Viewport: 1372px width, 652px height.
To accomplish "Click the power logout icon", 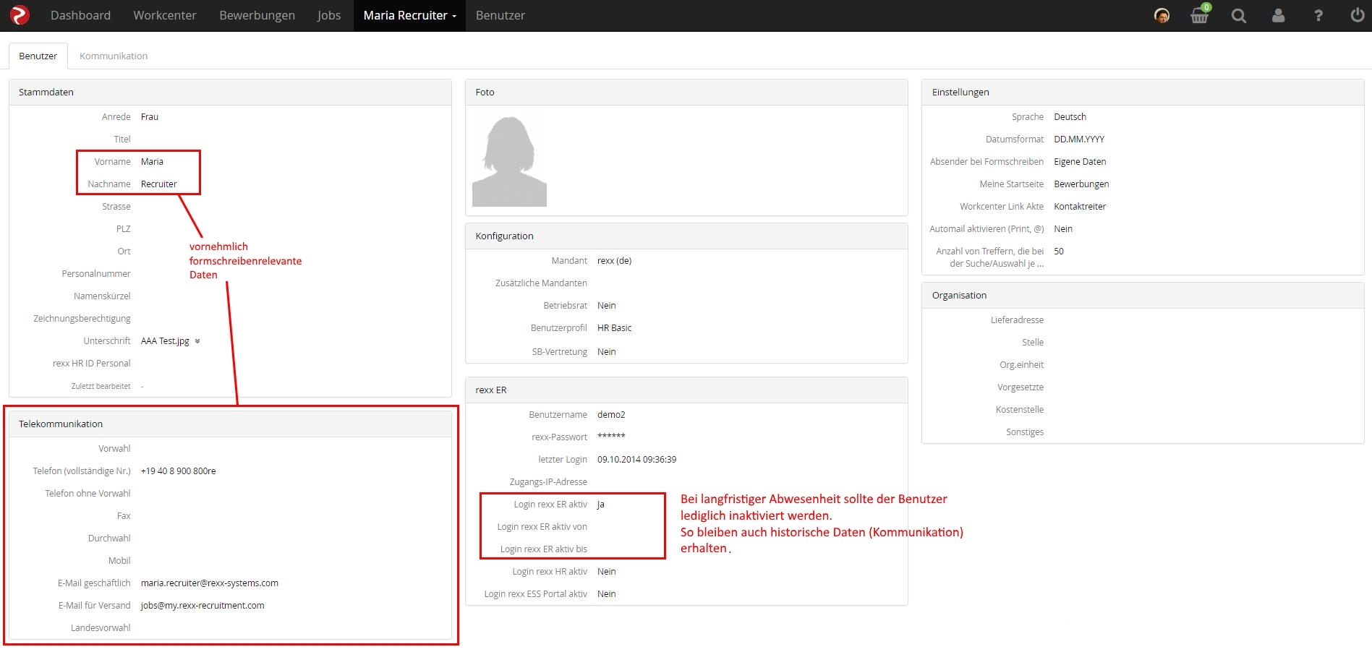I will click(1358, 15).
